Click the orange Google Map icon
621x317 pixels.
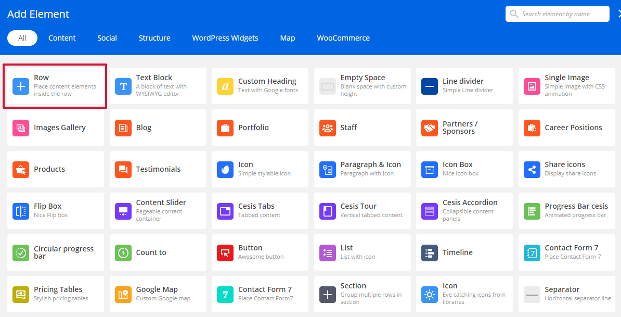(x=123, y=294)
